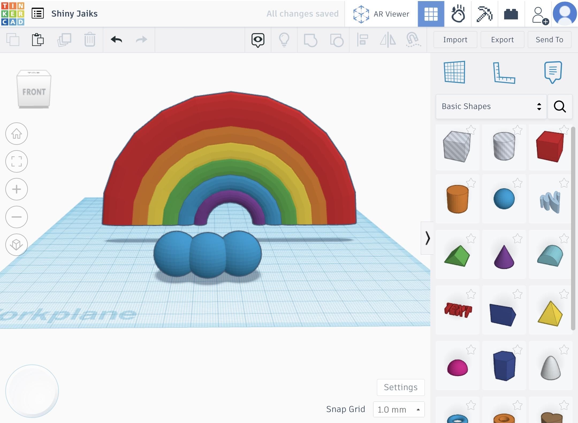Favorite the blue Sphere star
This screenshot has height=423, width=578.
518,183
